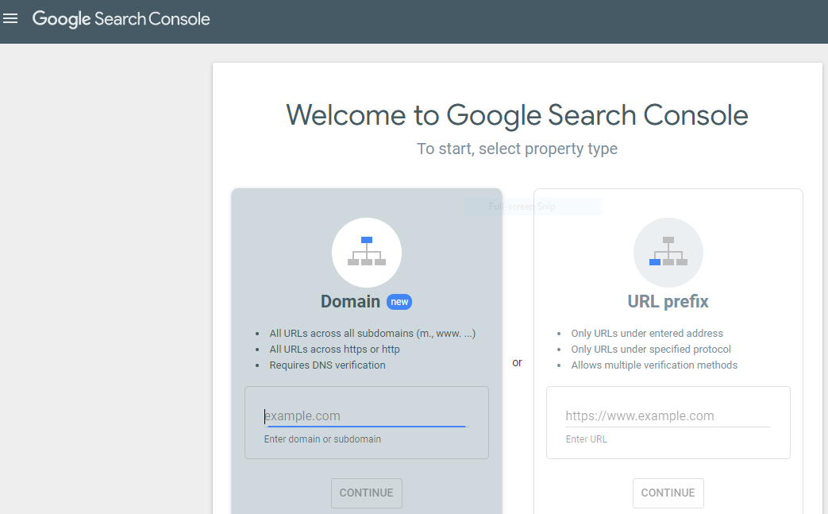Click the blue underline of the domain field
Screen dimensions: 828x514
[366, 425]
